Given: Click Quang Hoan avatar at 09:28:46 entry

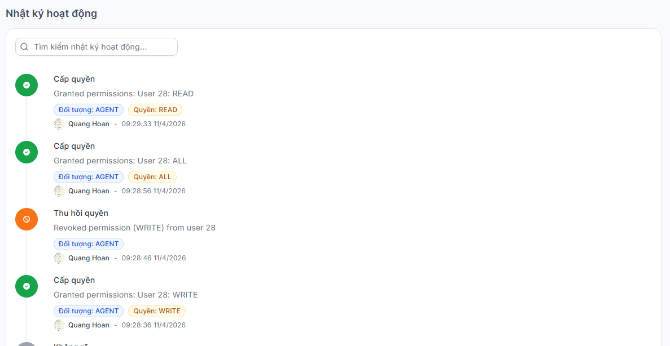Looking at the screenshot, I should coord(59,258).
